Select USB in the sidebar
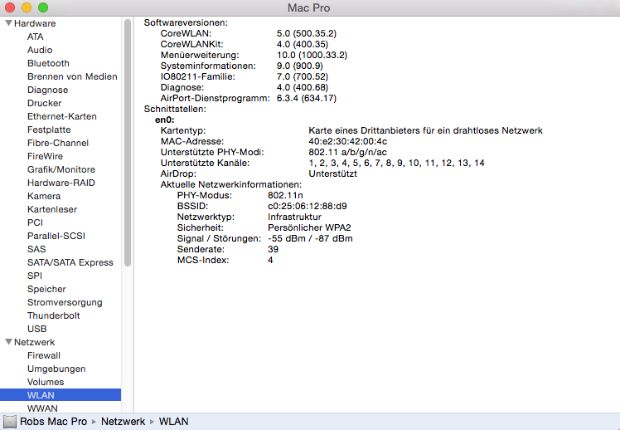620x430 pixels. (36, 329)
